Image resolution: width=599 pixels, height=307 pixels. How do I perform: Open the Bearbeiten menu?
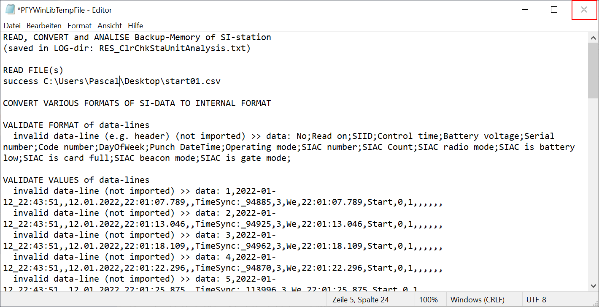[x=44, y=26]
